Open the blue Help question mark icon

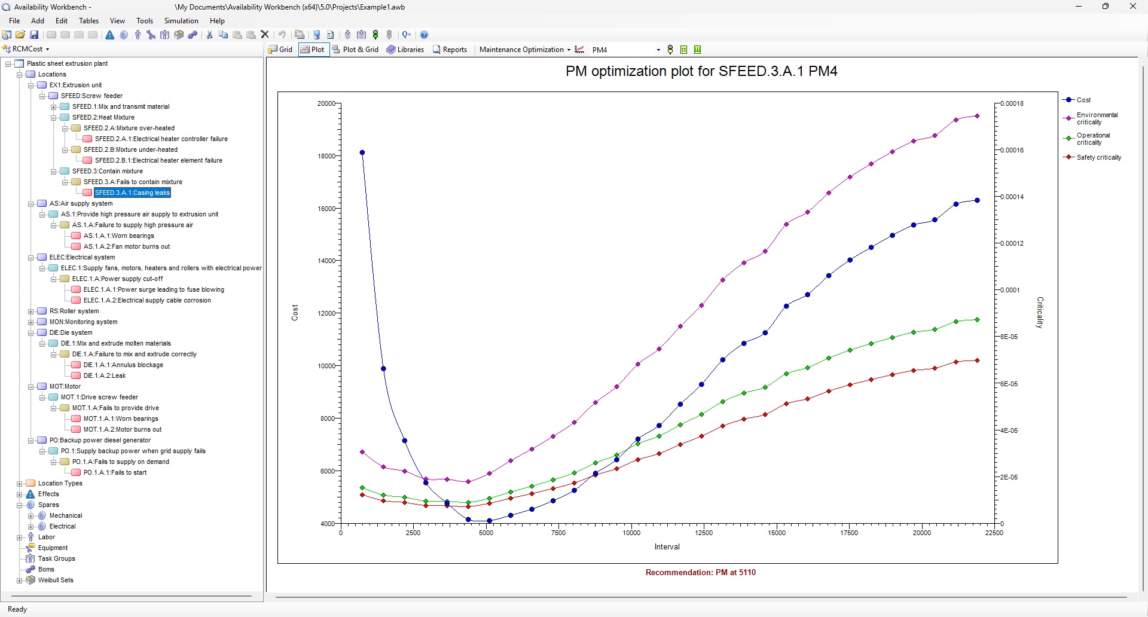pos(424,35)
